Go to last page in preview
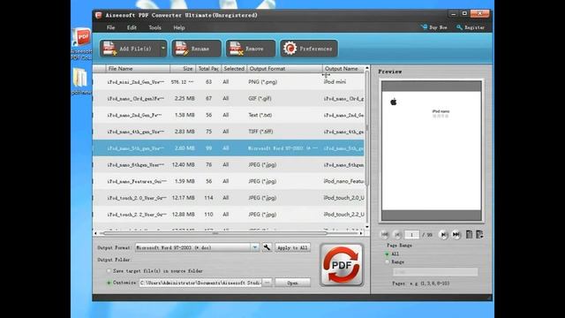 [x=456, y=235]
